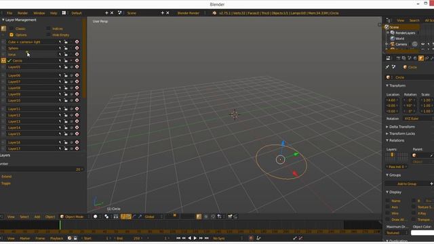Screen dimensions: 434x244
Task: Collapse the Relations panel
Action: [x=387, y=140]
